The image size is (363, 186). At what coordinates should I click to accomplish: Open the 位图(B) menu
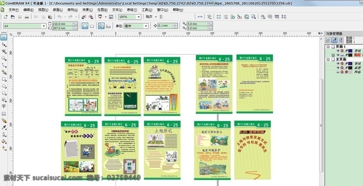[x=102, y=10]
